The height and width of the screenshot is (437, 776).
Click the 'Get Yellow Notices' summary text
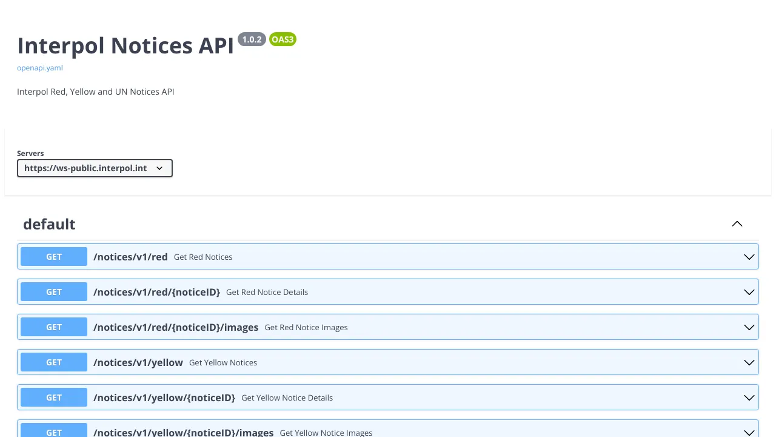click(x=223, y=362)
